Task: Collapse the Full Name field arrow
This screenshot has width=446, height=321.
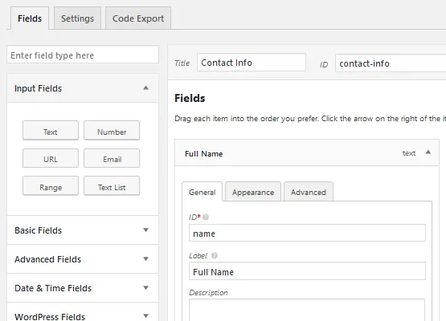Action: tap(428, 152)
